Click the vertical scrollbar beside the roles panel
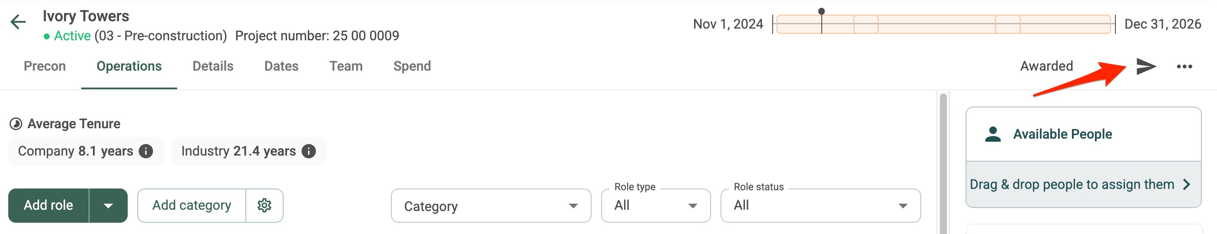The width and height of the screenshot is (1217, 234). 943,163
